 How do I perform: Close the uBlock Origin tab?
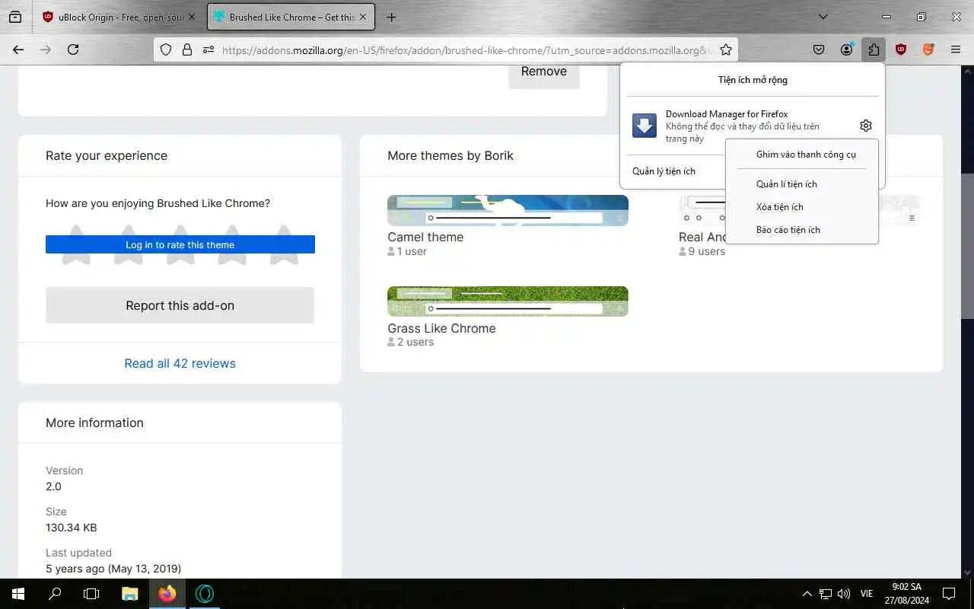point(191,17)
